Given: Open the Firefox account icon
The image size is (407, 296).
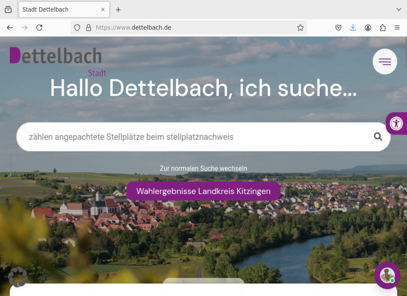Looking at the screenshot, I should point(368,28).
